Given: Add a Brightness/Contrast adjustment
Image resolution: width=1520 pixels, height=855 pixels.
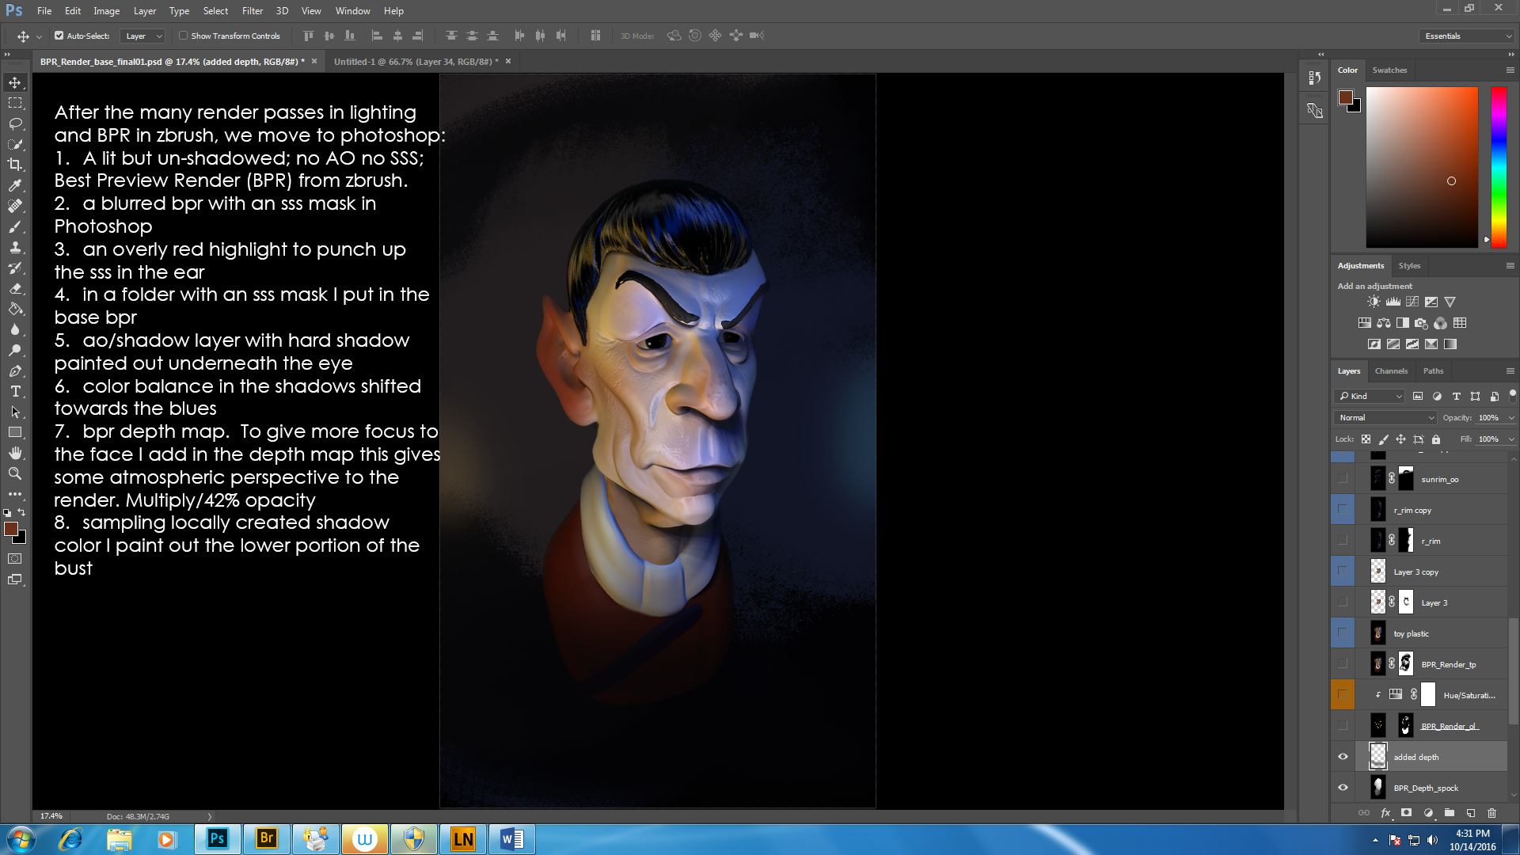Looking at the screenshot, I should 1374,302.
